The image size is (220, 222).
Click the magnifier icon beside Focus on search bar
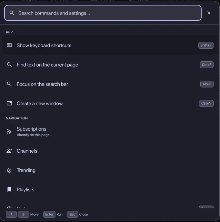(9, 84)
